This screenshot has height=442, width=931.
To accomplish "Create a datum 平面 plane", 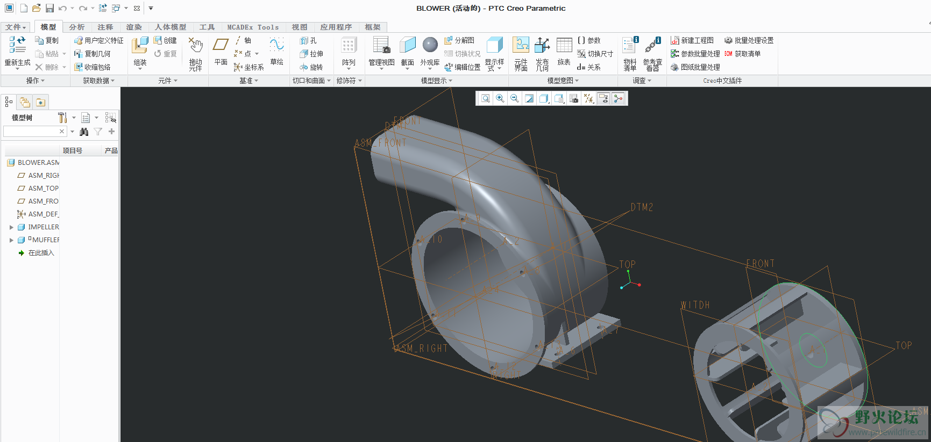I will pyautogui.click(x=221, y=52).
